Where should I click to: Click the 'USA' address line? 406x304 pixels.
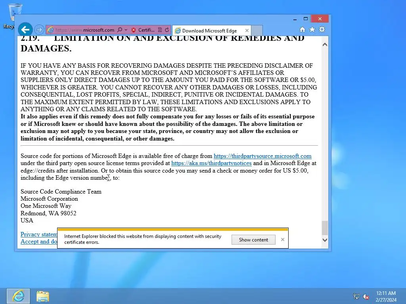(x=27, y=220)
